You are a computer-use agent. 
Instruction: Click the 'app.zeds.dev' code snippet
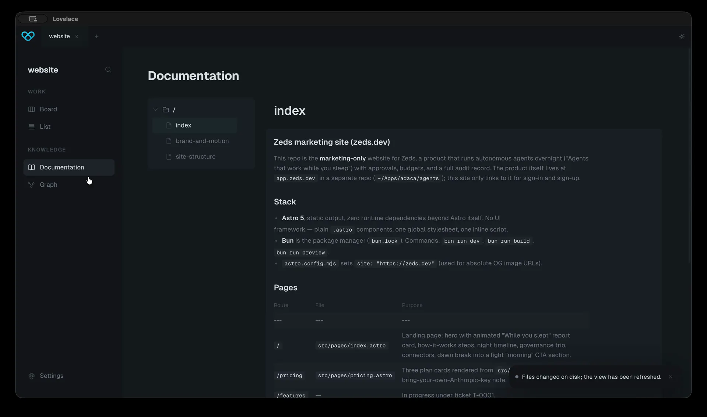pyautogui.click(x=296, y=178)
